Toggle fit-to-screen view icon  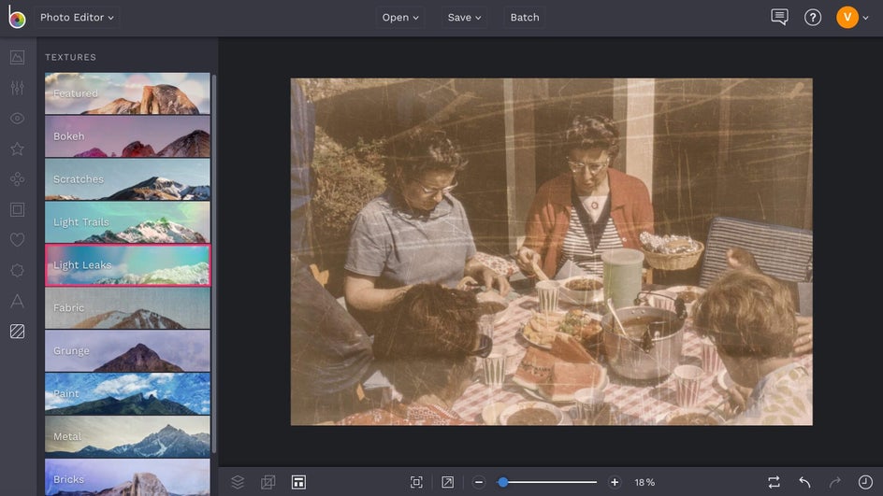416,482
